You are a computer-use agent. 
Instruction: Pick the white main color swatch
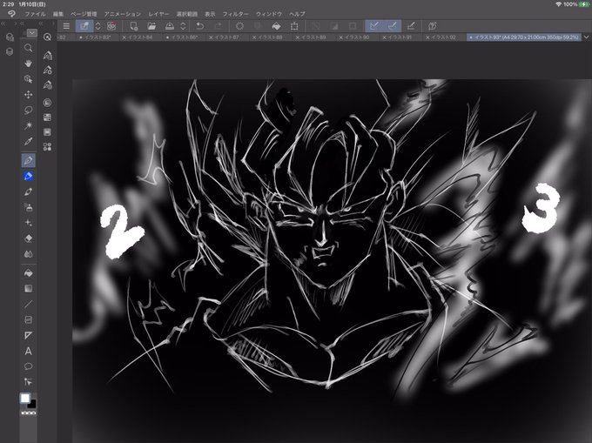[x=25, y=398]
